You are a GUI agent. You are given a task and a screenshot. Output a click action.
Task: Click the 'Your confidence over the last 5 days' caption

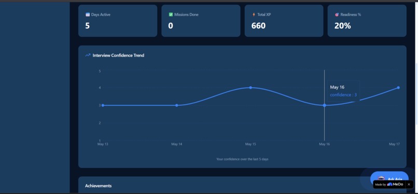(242, 159)
